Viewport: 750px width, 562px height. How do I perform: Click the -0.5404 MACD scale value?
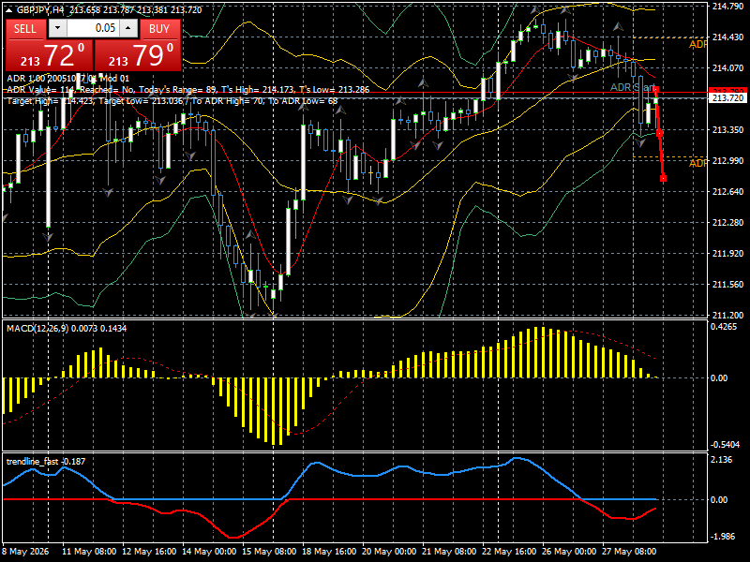coord(725,445)
